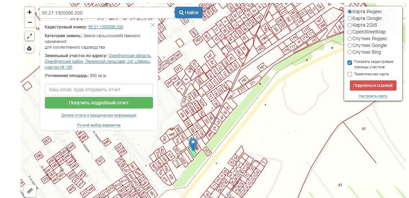Print the map
Image resolution: width=409 pixels, height=198 pixels.
[x=29, y=48]
